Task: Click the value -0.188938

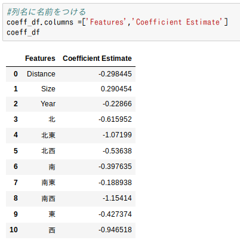Action: (115, 183)
